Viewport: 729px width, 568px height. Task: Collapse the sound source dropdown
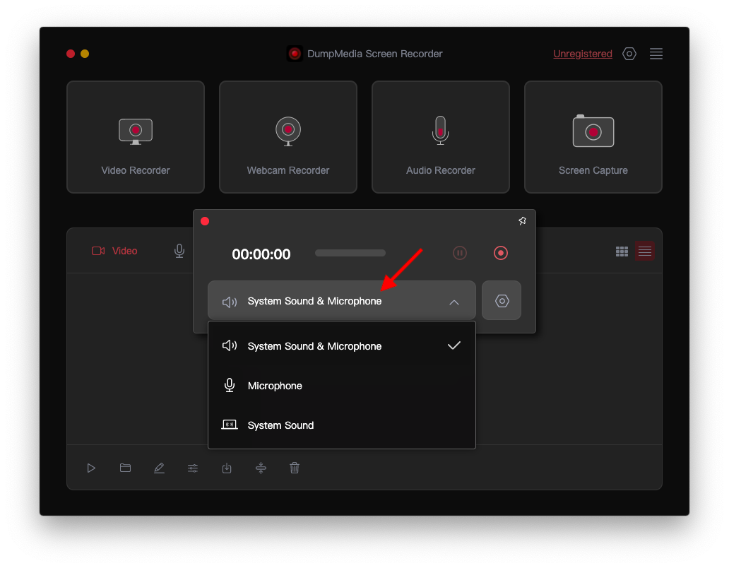342,301
